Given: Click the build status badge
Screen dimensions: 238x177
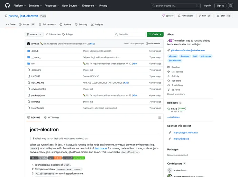Looking at the screenshot, I should coord(39,158).
